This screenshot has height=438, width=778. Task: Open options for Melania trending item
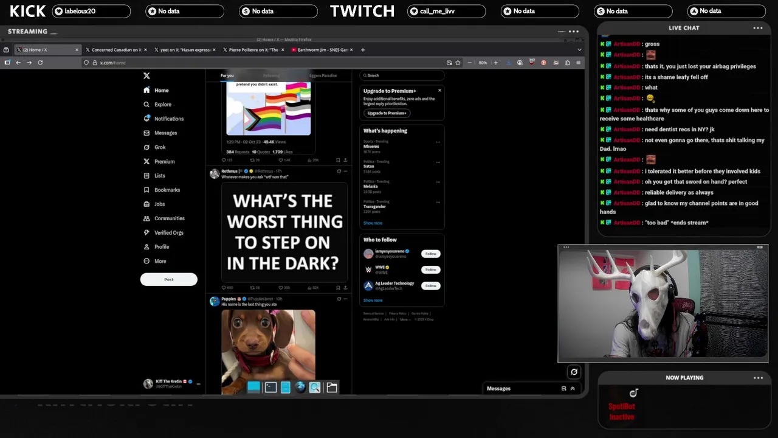(x=438, y=182)
